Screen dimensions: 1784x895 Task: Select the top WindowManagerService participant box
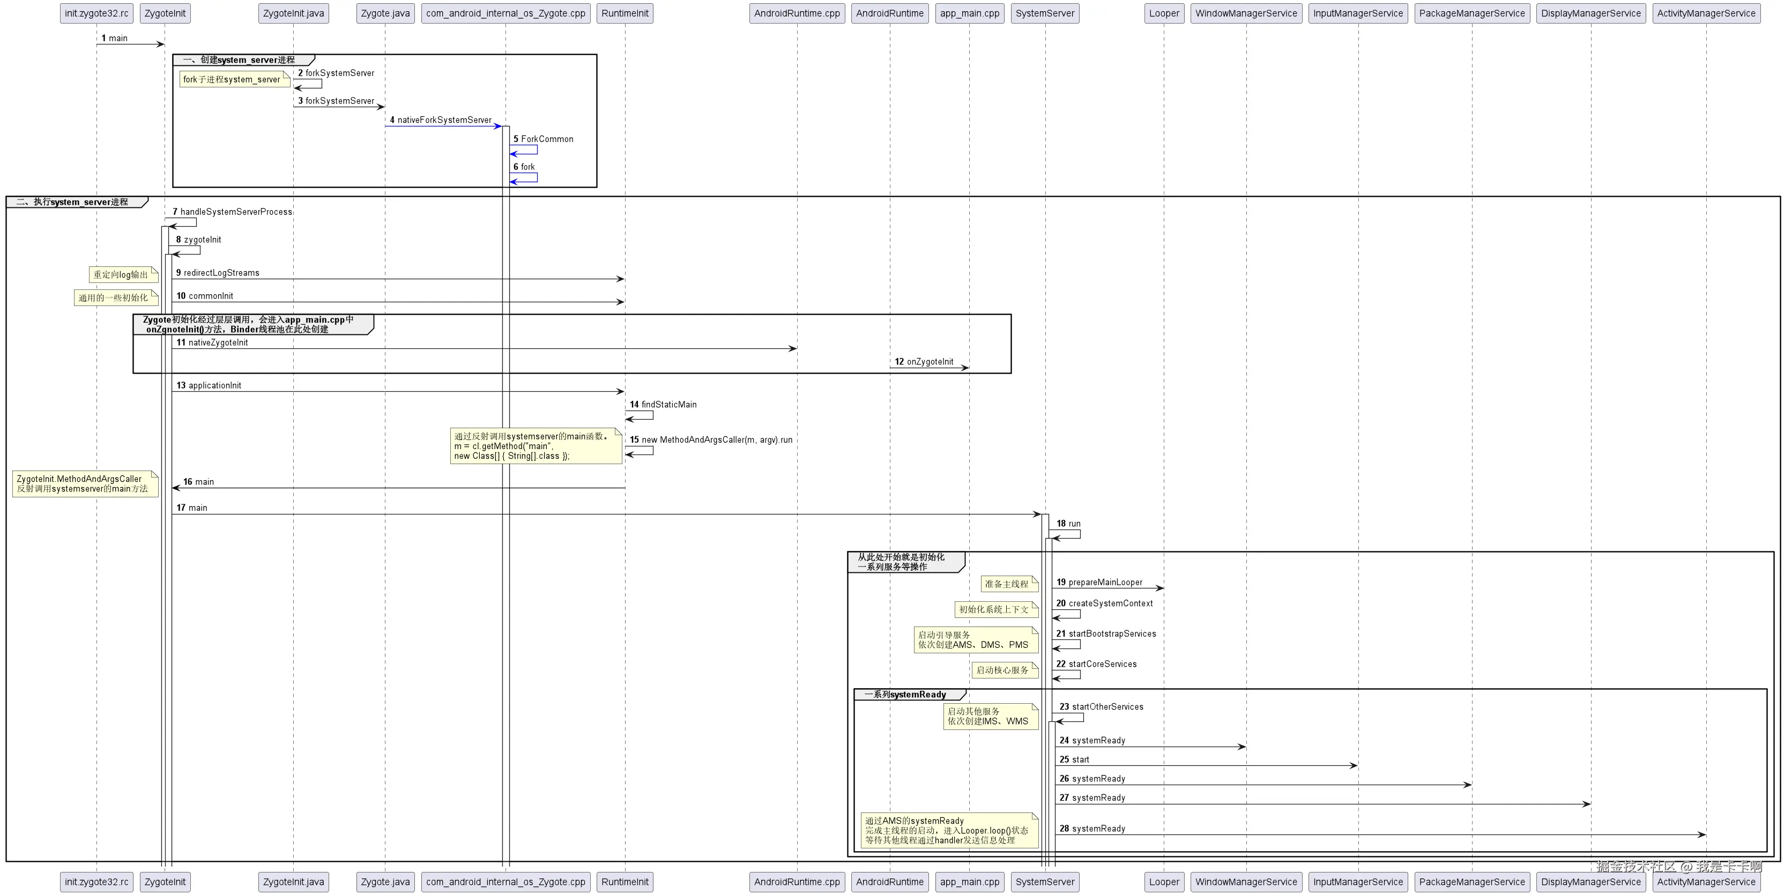1246,13
